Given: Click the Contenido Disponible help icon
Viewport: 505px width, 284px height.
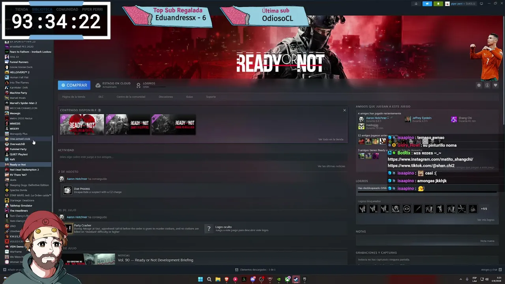Looking at the screenshot, I should tap(99, 110).
